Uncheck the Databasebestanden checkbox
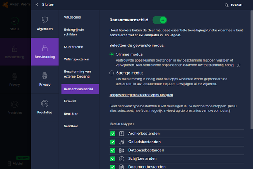Image resolution: width=253 pixels, height=169 pixels. (x=113, y=150)
